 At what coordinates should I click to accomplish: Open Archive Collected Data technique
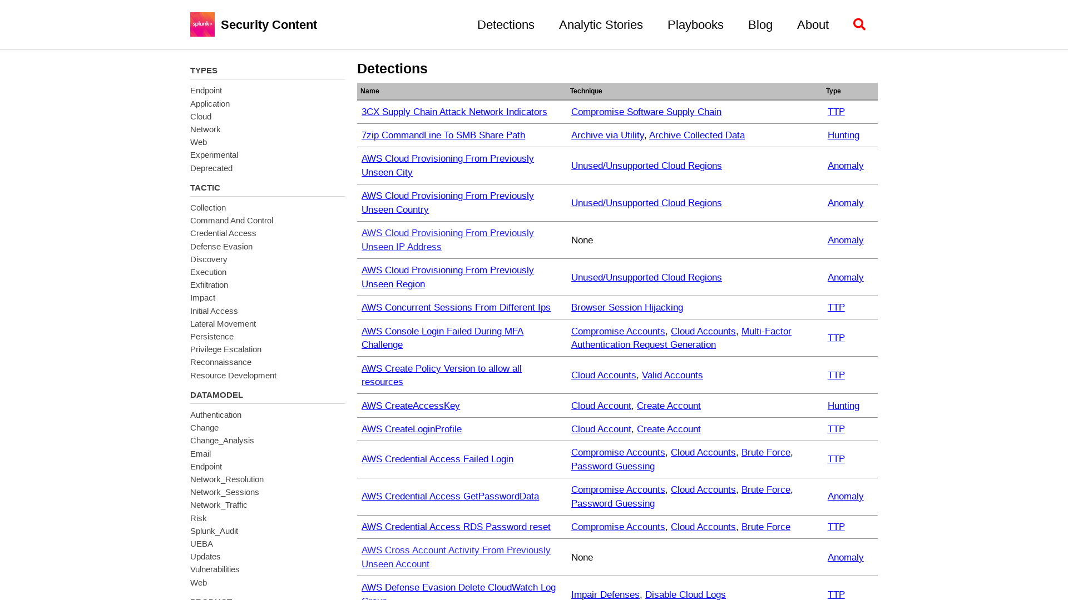coord(697,135)
